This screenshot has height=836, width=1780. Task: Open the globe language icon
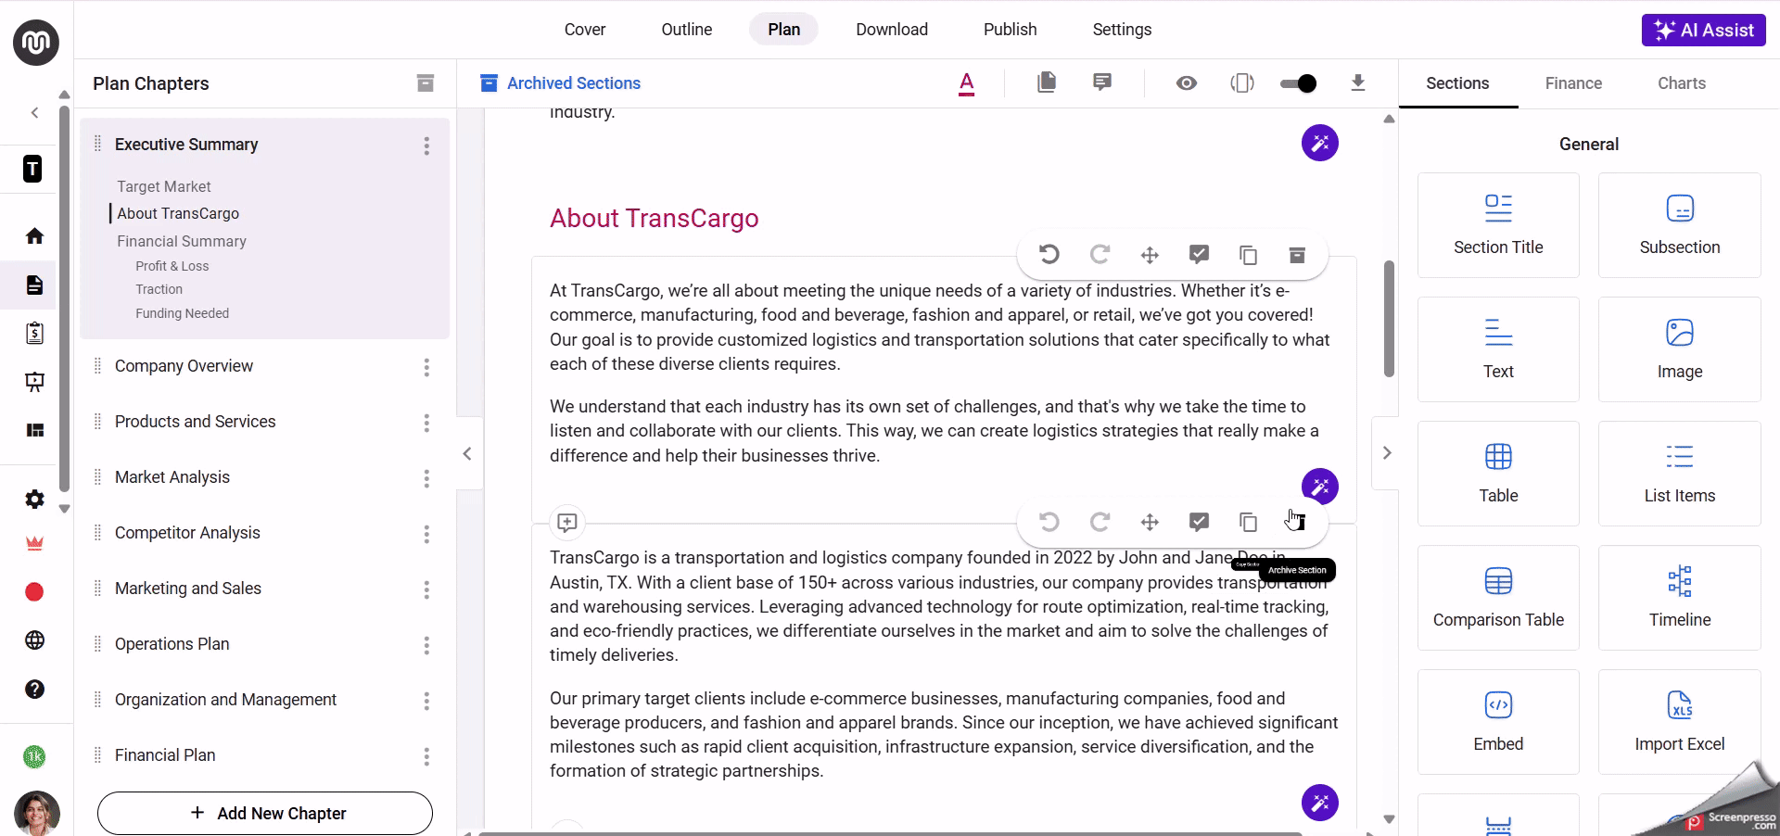coord(34,640)
